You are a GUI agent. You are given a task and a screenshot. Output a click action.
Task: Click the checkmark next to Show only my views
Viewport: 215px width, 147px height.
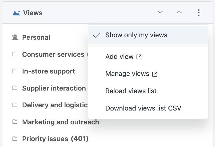[97, 35]
